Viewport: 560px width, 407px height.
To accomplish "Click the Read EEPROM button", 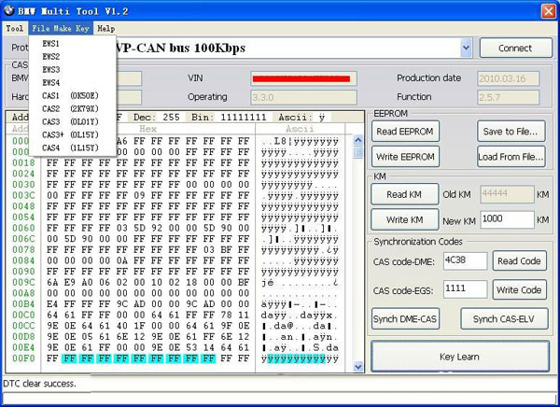I will point(405,131).
